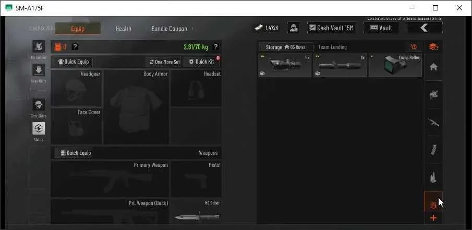Filter storage by ammo bullets icon
Viewport: 472px width, 230px height.
(x=433, y=177)
